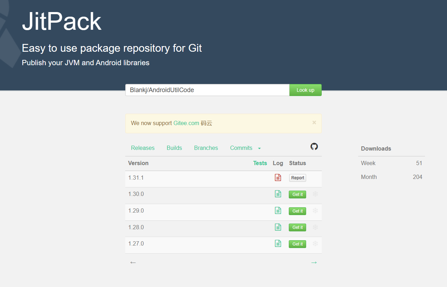Viewport: 447px width, 287px height.
Task: Open the build log for version 1.30.0
Action: tap(278, 194)
